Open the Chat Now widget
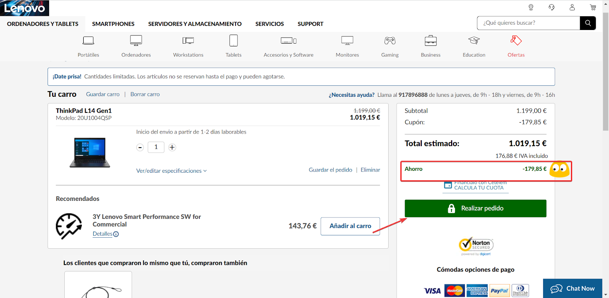 tap(572, 289)
